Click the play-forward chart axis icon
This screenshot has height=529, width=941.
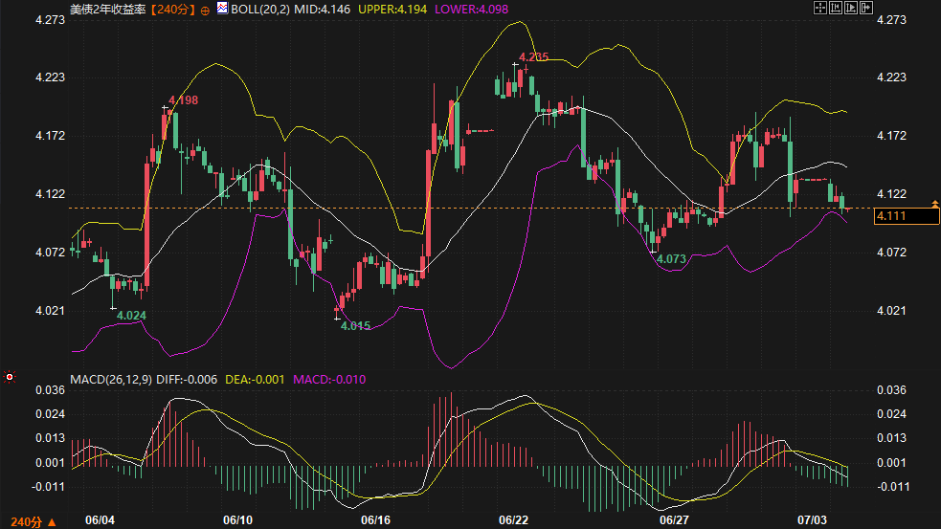[x=851, y=8]
